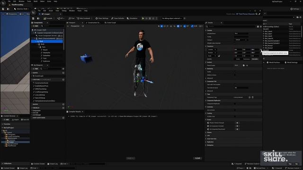Image resolution: width=303 pixels, height=170 pixels.
Task: Open World Settings tab in main window
Action: pyautogui.click(x=291, y=62)
